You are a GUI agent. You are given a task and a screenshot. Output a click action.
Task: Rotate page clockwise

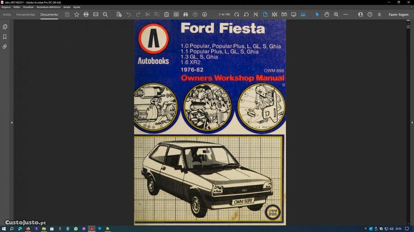(x=237, y=14)
